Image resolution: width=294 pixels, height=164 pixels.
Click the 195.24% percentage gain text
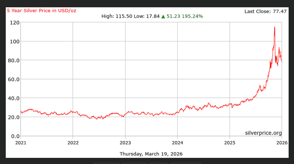(192, 17)
